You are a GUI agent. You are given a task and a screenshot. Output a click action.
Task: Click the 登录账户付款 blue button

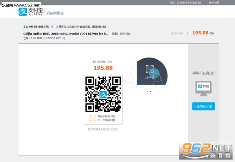click(x=203, y=107)
